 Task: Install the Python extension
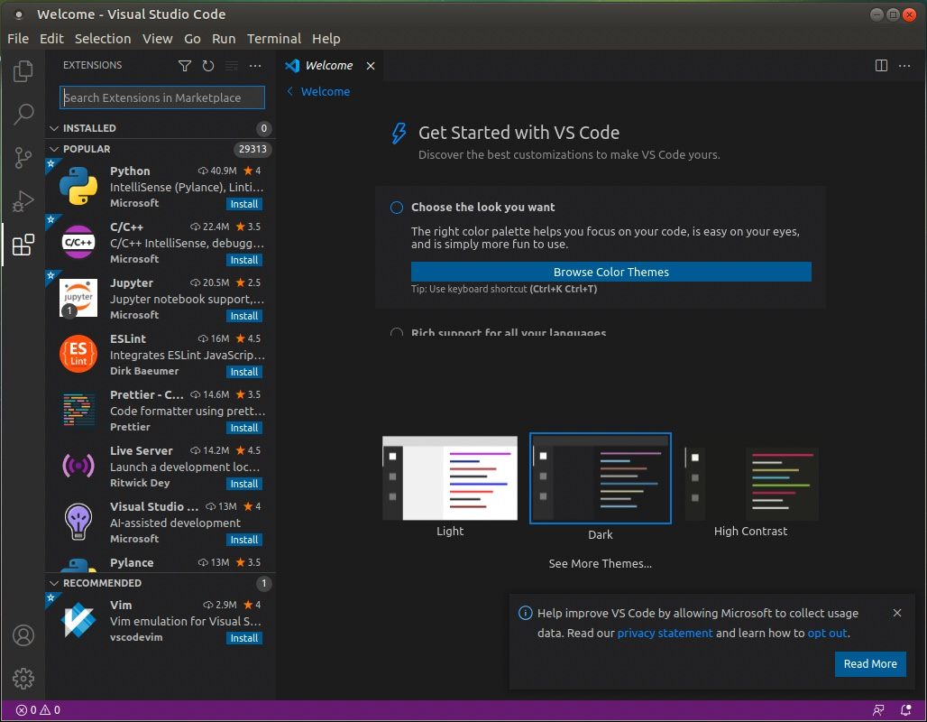[244, 204]
